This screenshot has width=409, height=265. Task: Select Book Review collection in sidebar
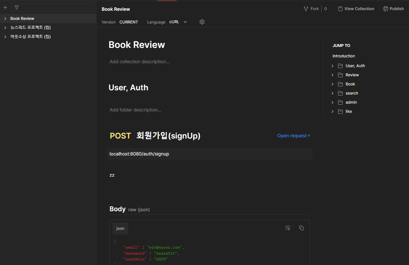(22, 19)
